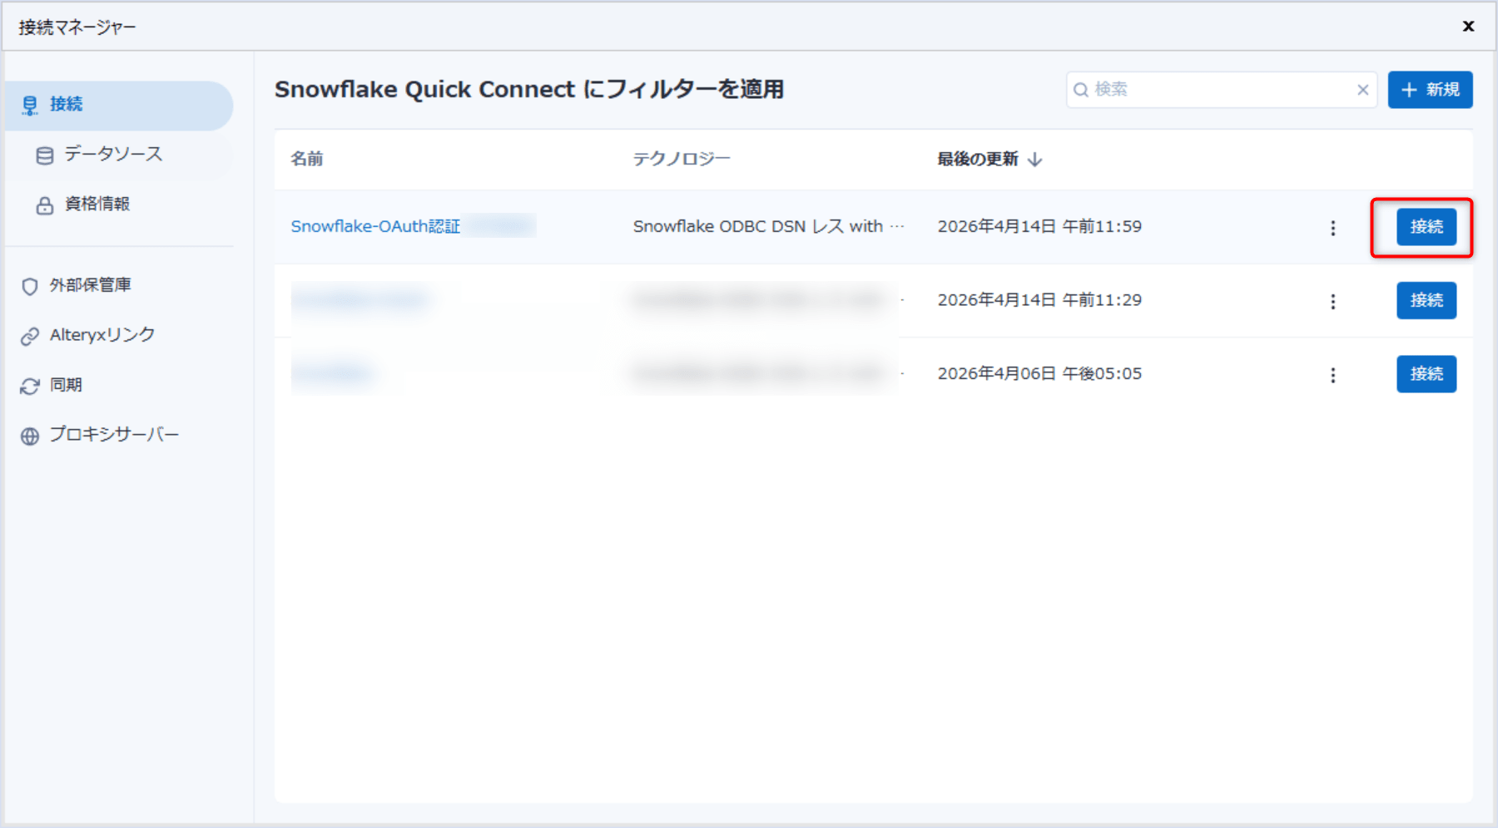Click the 資格情報 lock icon
The height and width of the screenshot is (828, 1498).
[x=44, y=204]
